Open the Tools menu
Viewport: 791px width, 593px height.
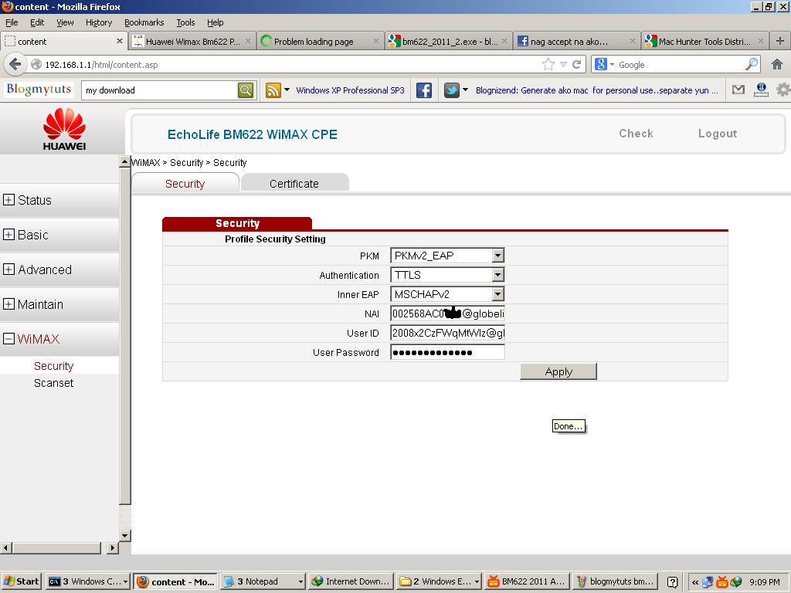pos(185,22)
